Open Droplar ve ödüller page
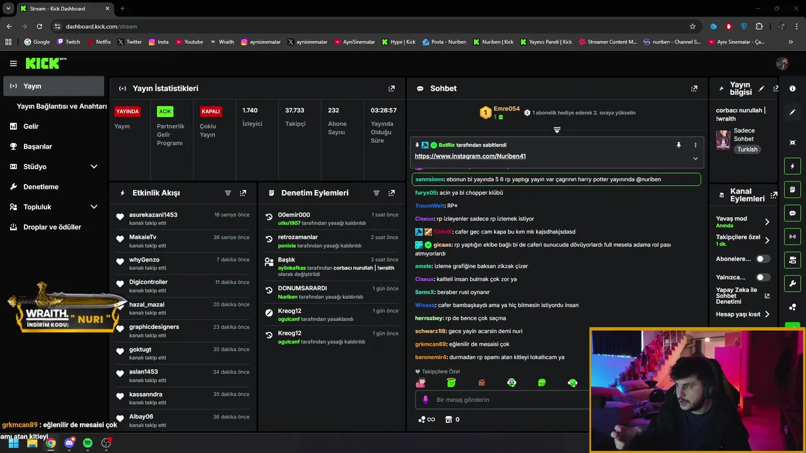Image resolution: width=806 pixels, height=453 pixels. click(54, 227)
